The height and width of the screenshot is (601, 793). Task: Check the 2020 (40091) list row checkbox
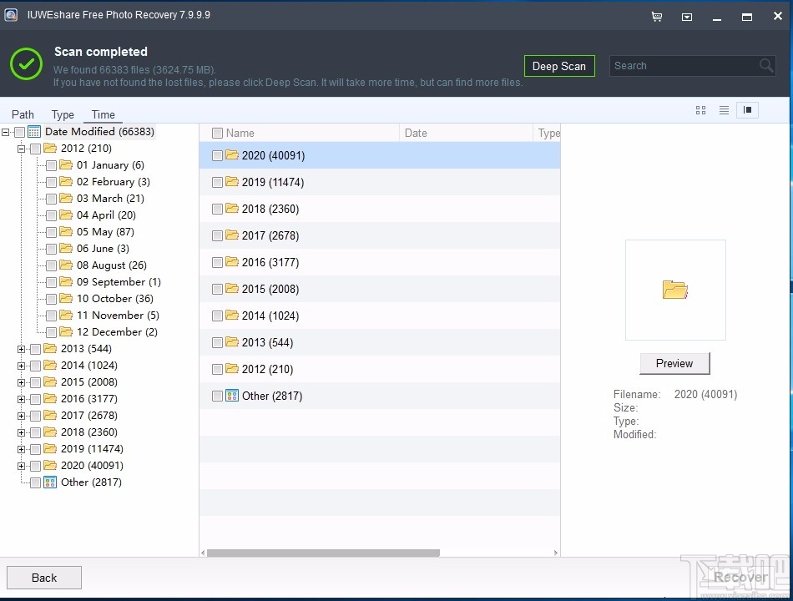pos(218,156)
